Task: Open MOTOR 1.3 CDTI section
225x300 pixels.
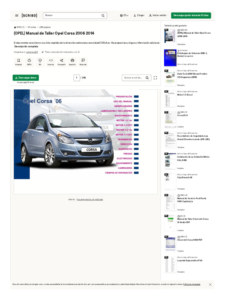Action: [x=124, y=125]
